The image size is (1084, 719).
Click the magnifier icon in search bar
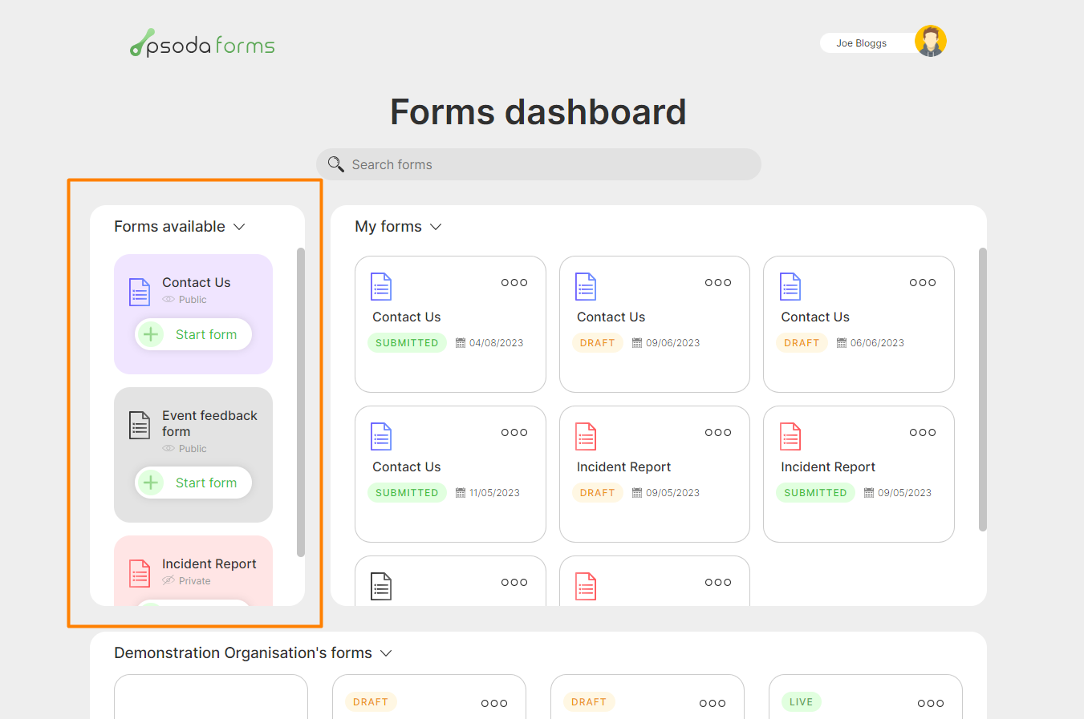(335, 164)
